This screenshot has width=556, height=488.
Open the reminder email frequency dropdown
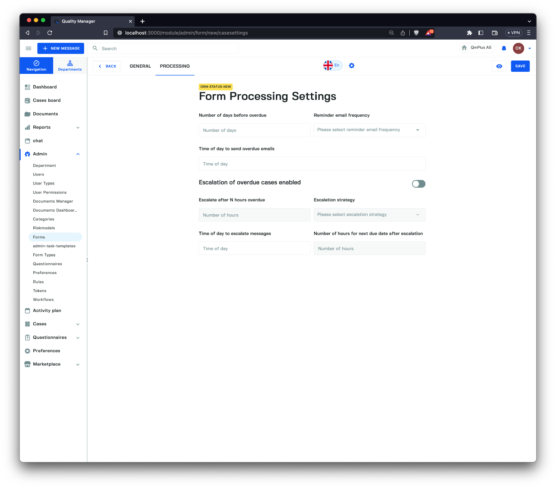369,130
